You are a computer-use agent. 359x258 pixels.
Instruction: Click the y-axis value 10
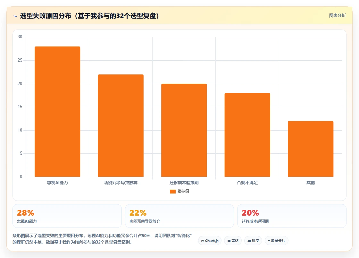click(x=20, y=130)
